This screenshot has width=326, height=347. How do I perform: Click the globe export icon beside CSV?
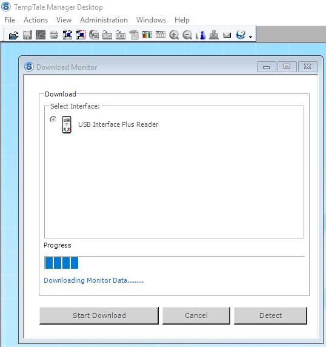tap(94, 35)
